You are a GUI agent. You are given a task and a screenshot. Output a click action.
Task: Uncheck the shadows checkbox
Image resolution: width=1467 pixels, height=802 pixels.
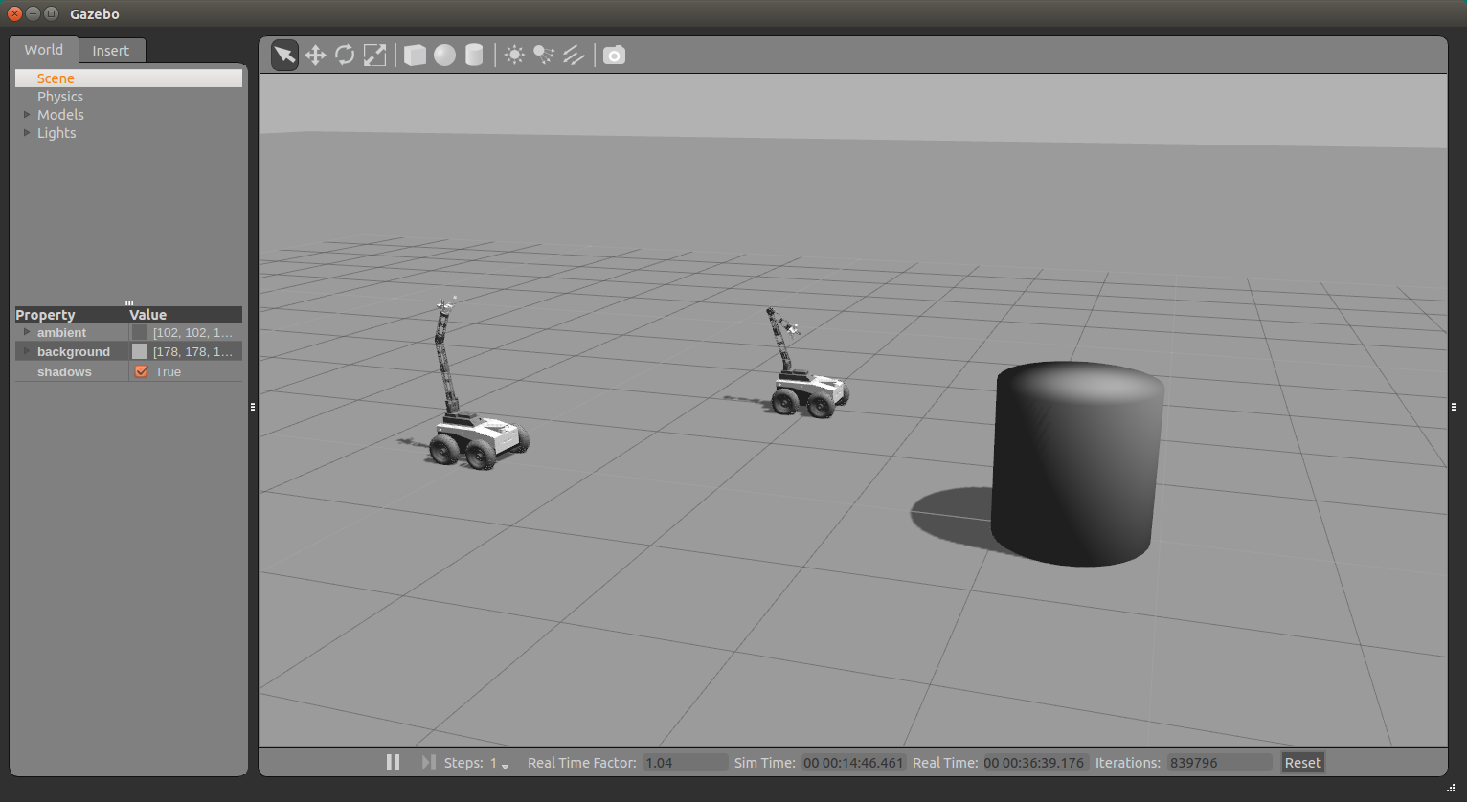pyautogui.click(x=142, y=371)
